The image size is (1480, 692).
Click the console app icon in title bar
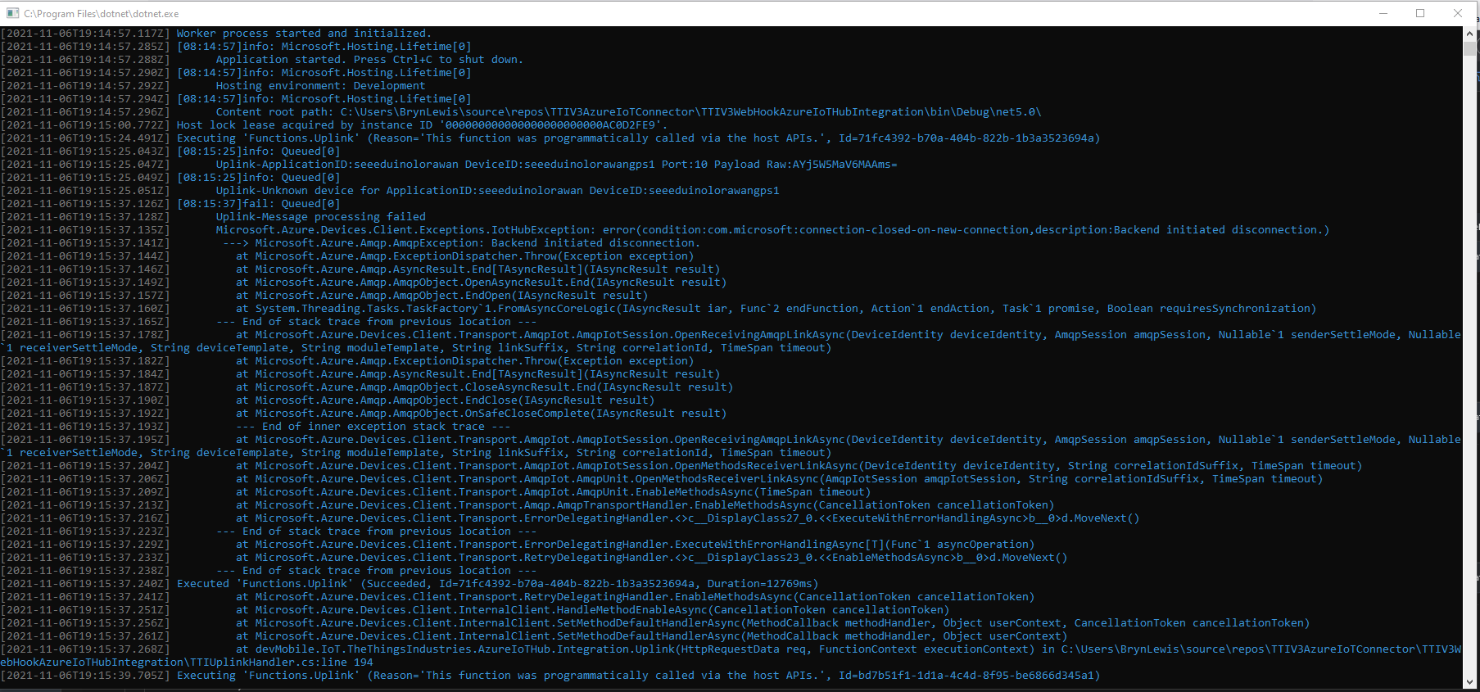click(12, 13)
